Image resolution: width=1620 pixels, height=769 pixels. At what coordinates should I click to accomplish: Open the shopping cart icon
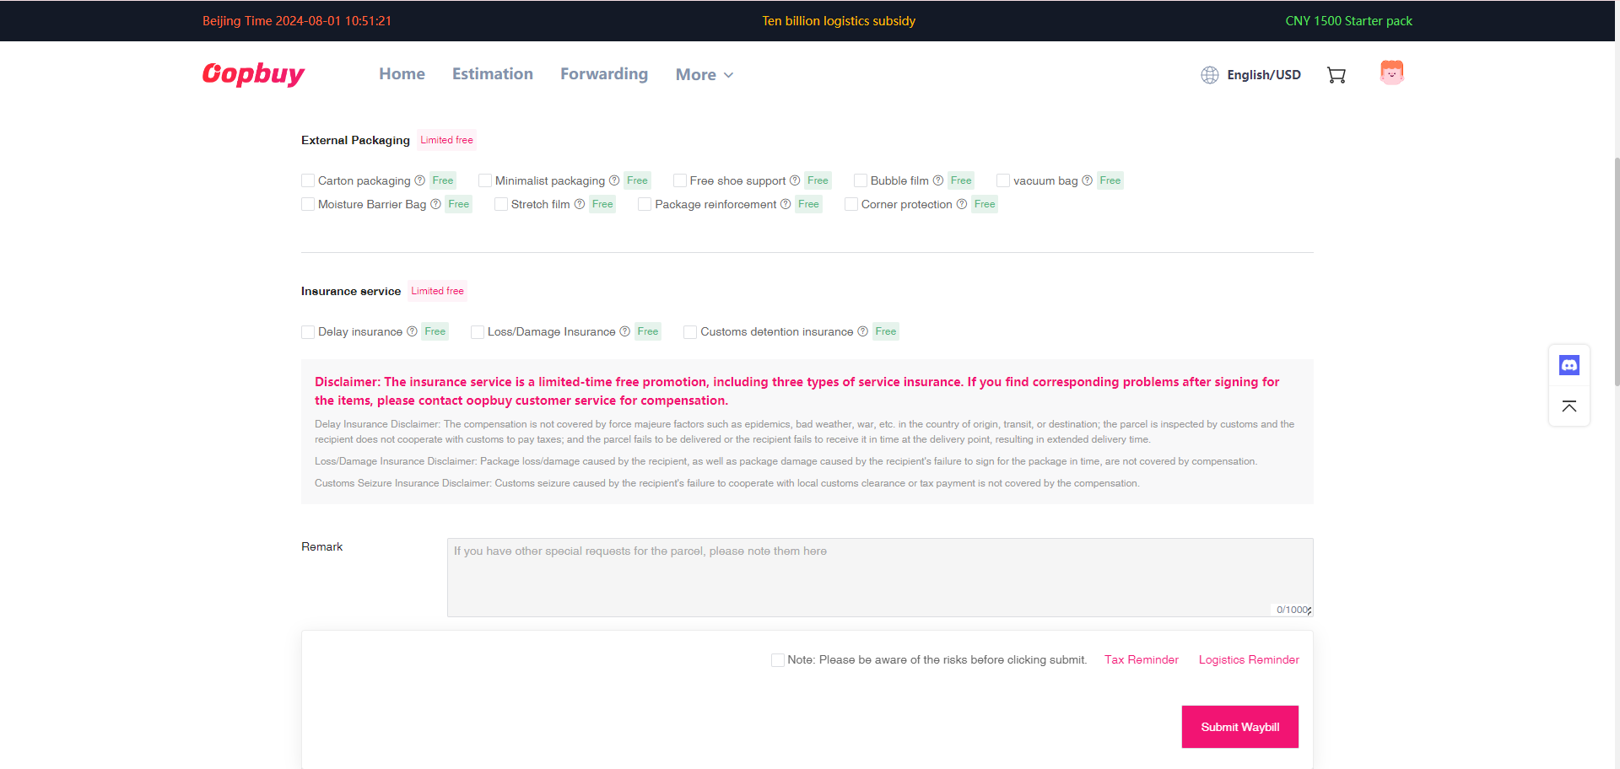coord(1336,75)
